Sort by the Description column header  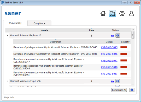56,42
